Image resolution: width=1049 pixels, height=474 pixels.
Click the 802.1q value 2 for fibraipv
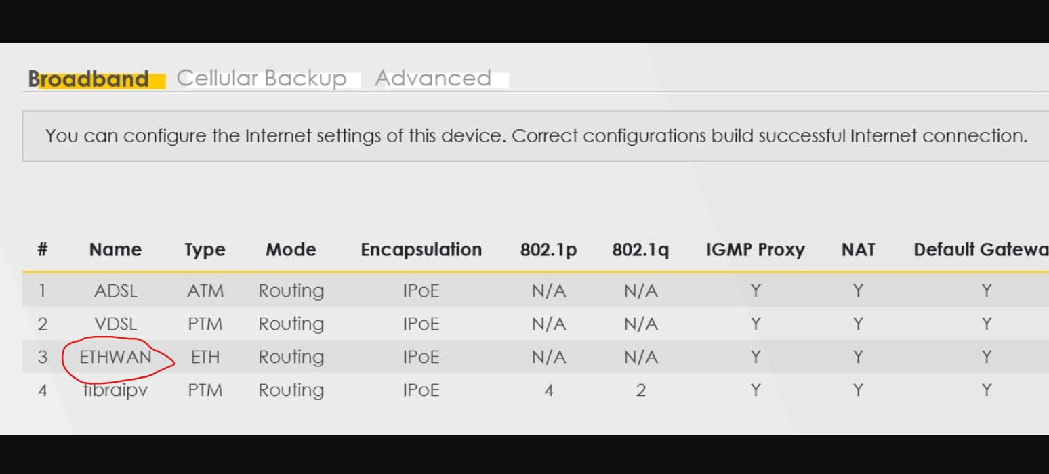point(640,390)
